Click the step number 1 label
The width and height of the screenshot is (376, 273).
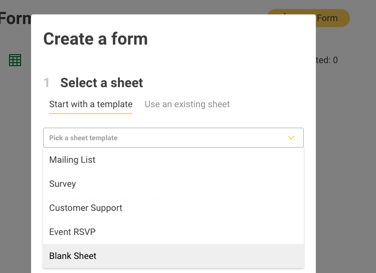tap(47, 83)
